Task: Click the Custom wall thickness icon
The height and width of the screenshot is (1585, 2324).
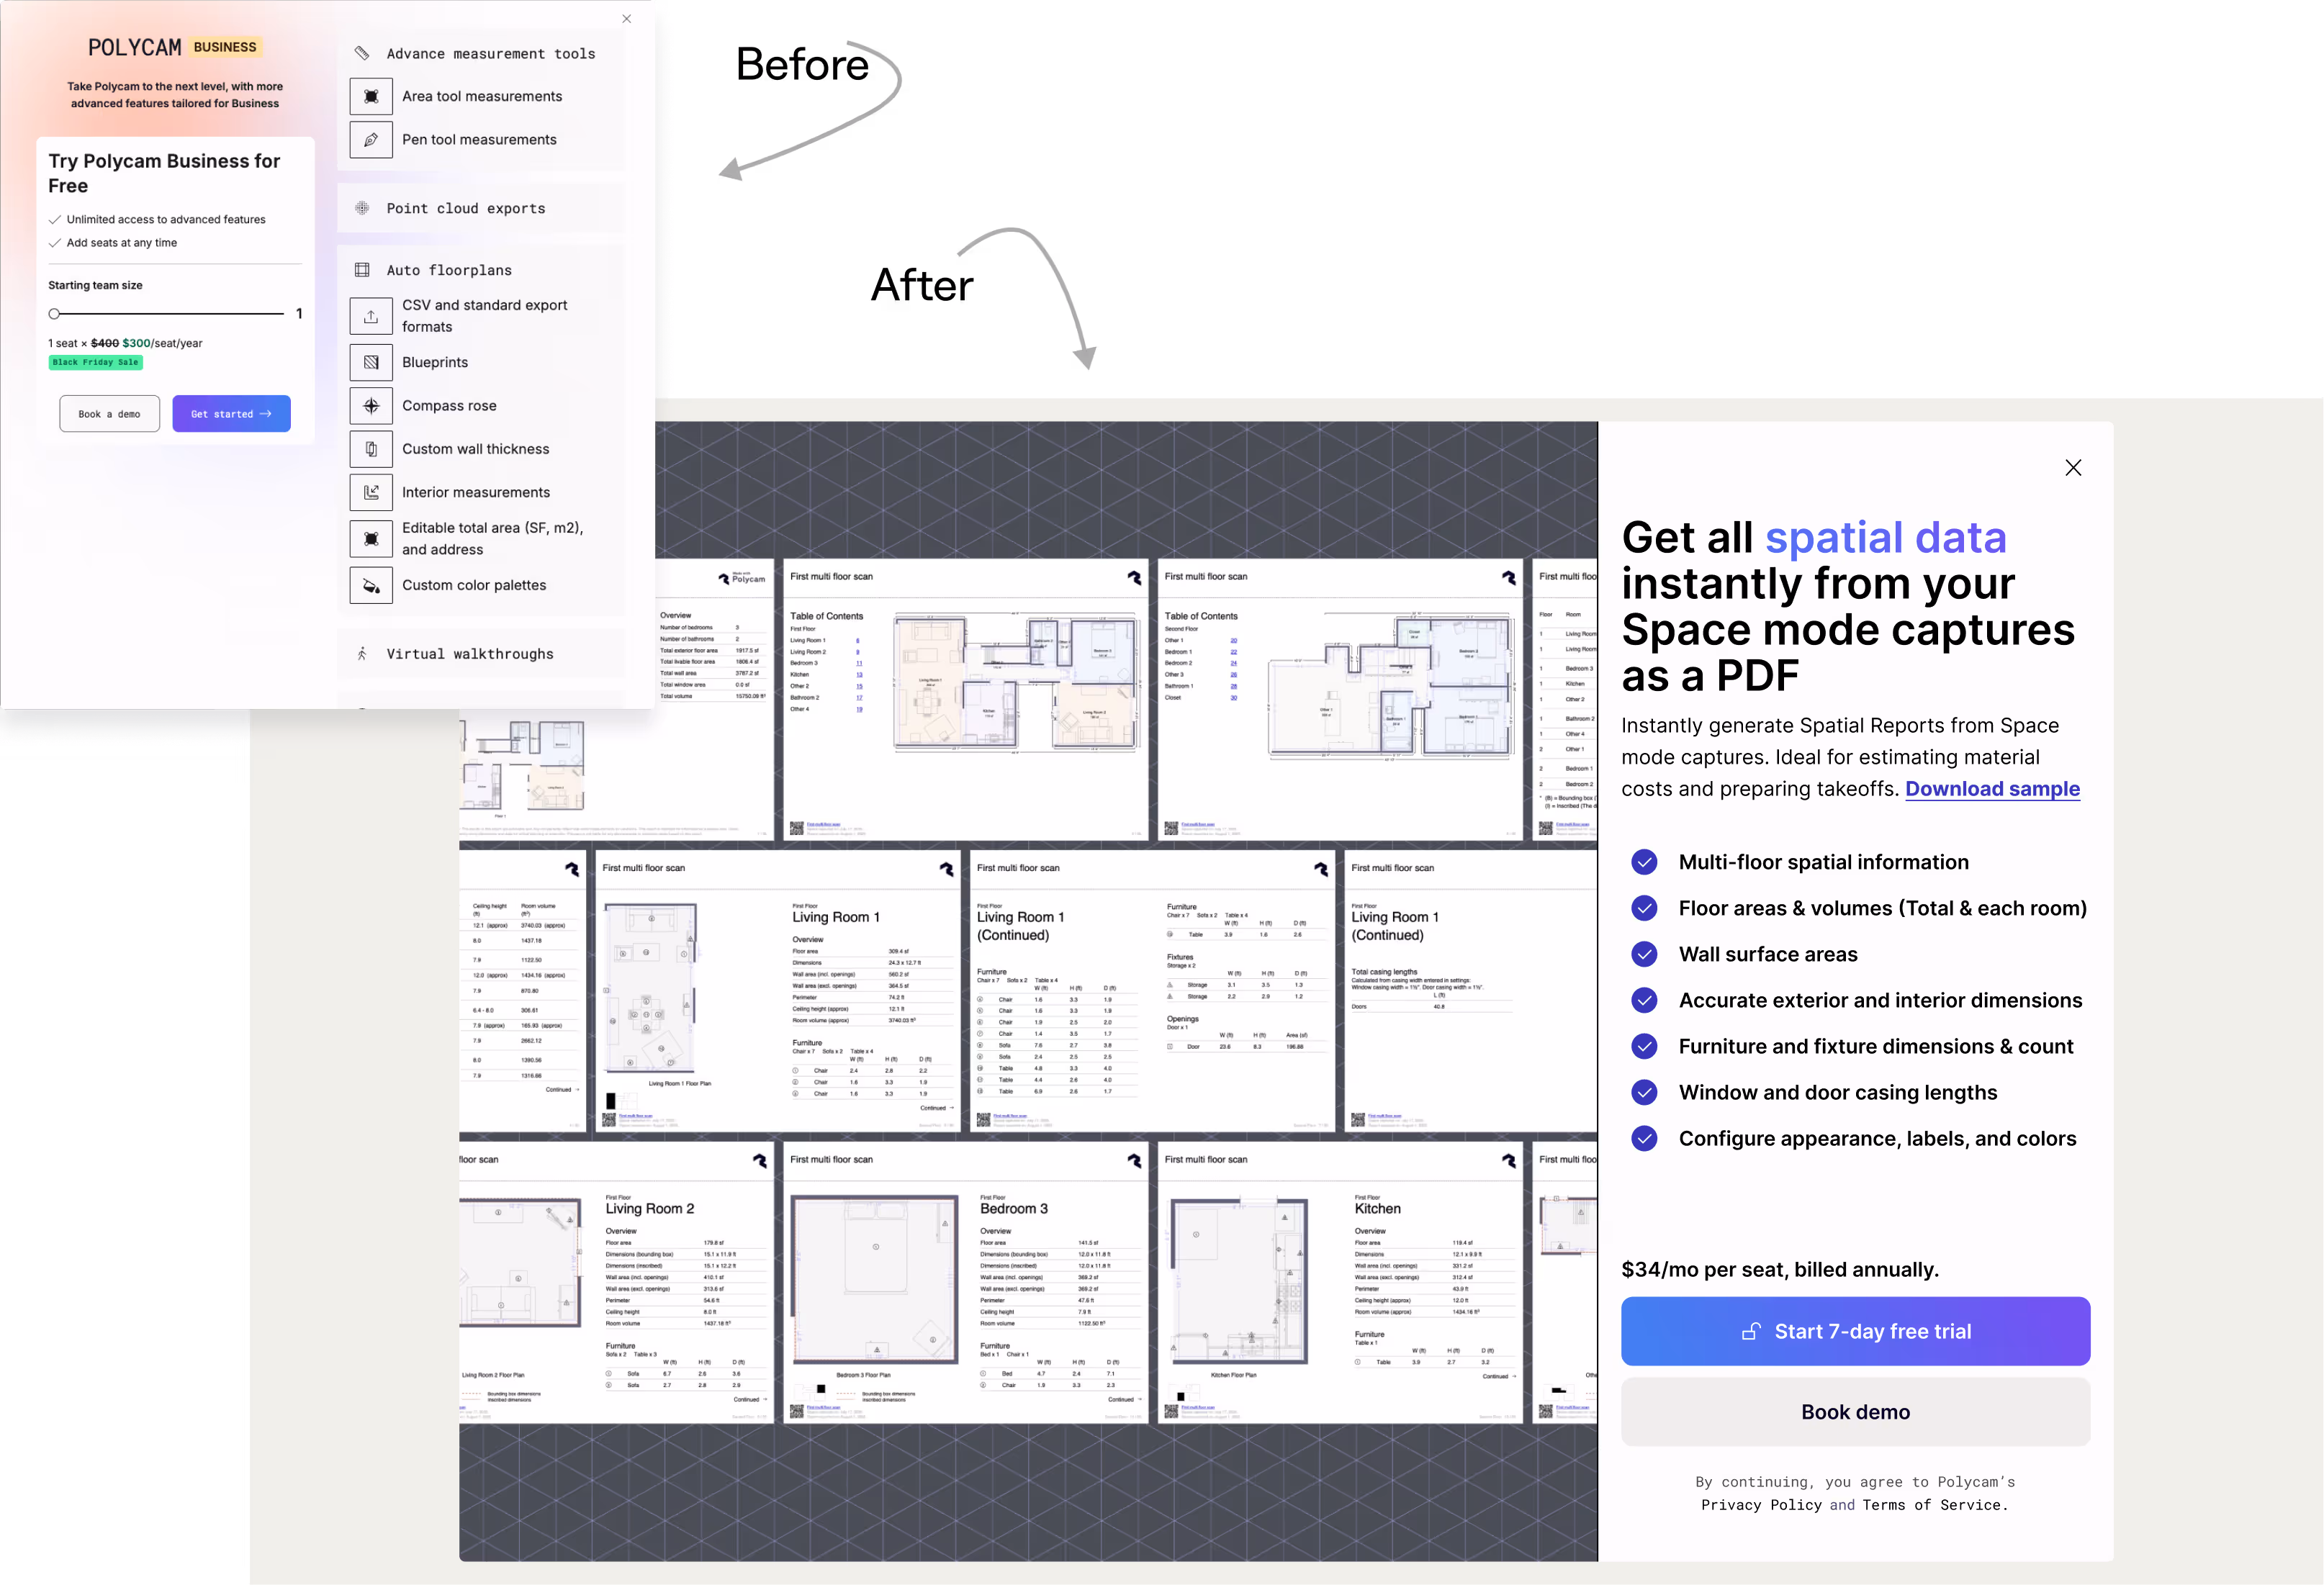Action: tap(371, 449)
